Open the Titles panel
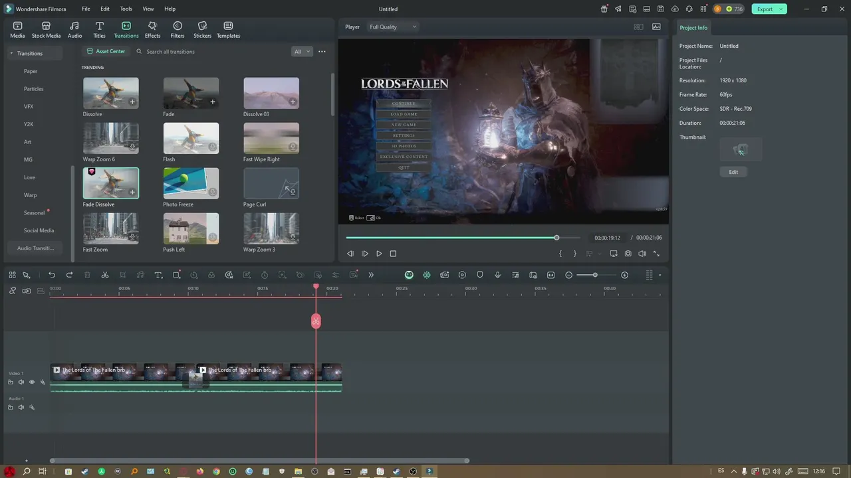This screenshot has height=478, width=851. (x=99, y=30)
